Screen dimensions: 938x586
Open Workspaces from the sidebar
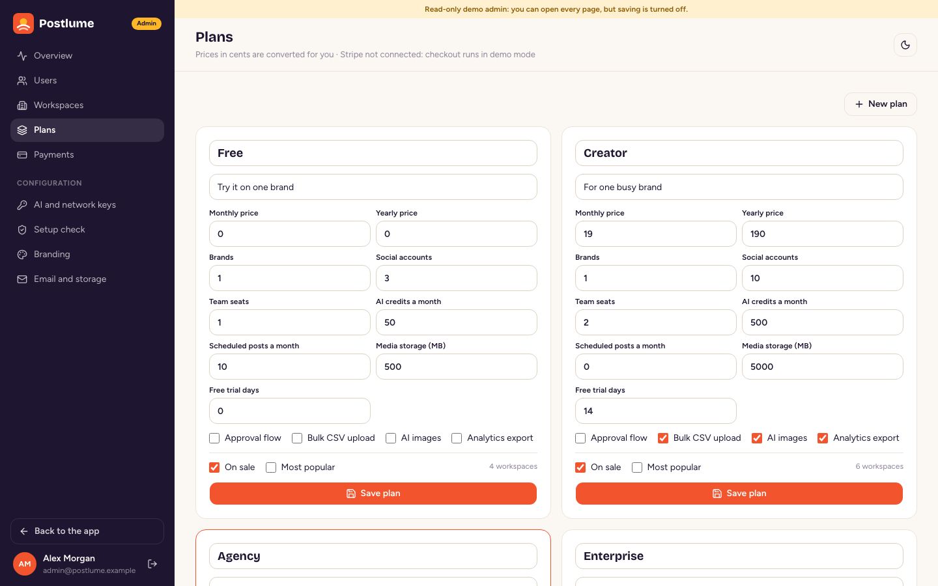[x=87, y=105]
